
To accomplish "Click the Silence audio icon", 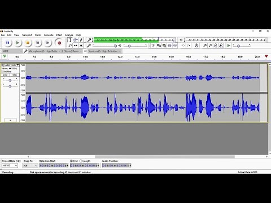I will (x=175, y=46).
